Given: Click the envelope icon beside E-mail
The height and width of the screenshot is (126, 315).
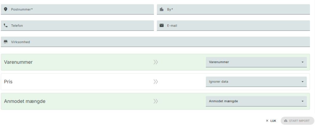Looking at the screenshot, I should click(x=161, y=25).
